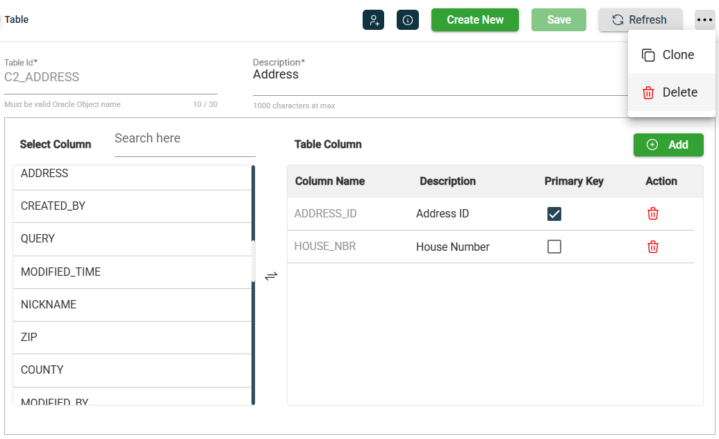719x439 pixels.
Task: Check Primary Key for HOUSE_NBR
Action: tap(554, 247)
